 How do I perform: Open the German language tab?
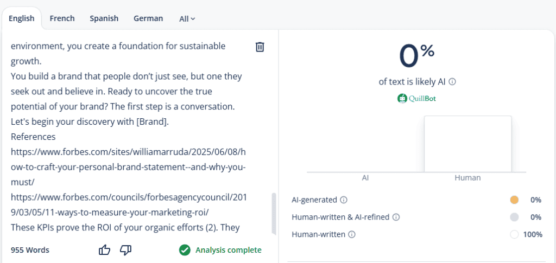click(x=148, y=18)
